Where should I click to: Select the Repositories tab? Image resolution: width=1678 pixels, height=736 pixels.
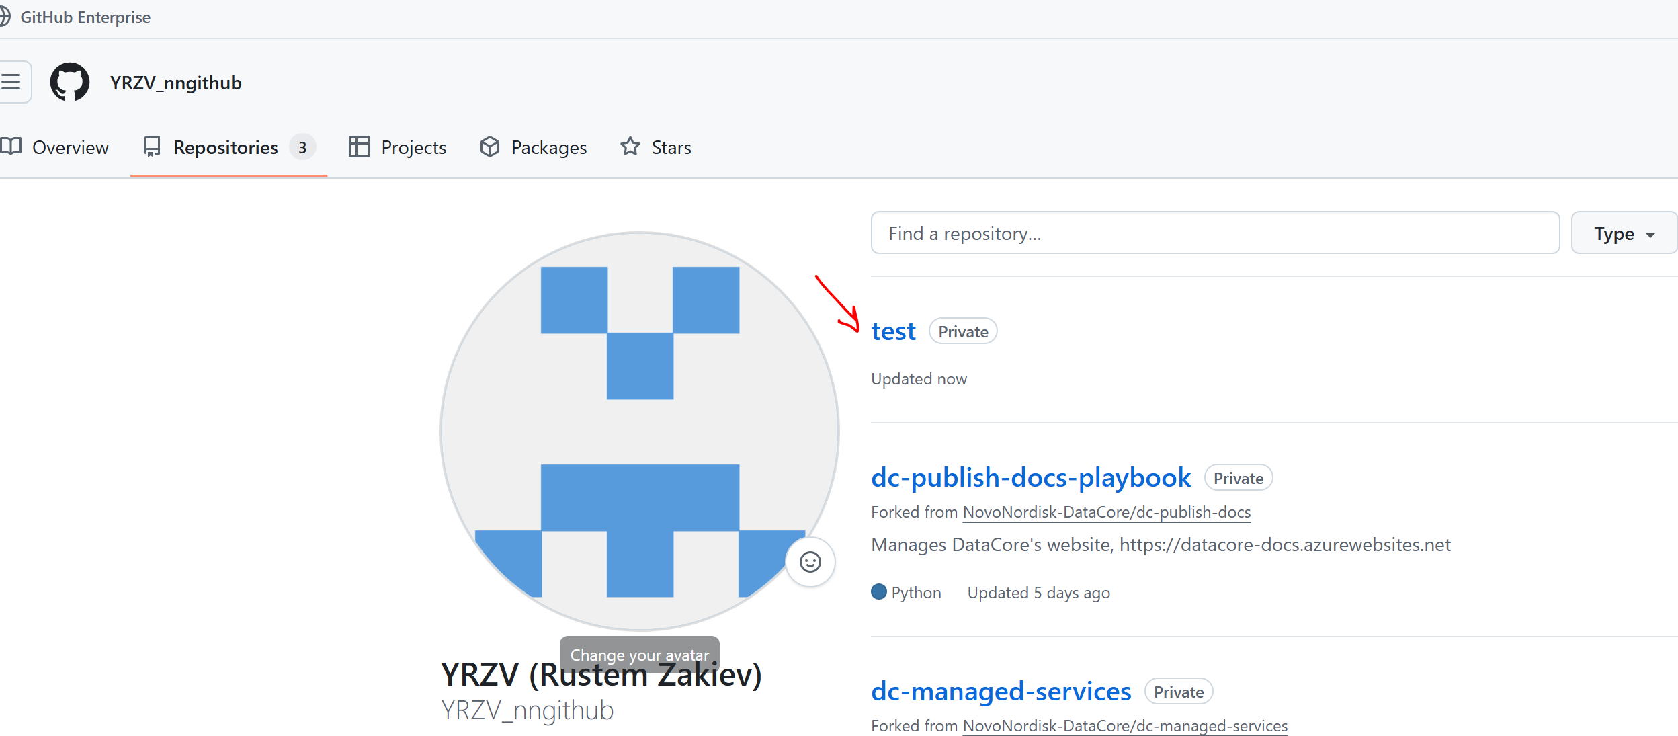[228, 147]
